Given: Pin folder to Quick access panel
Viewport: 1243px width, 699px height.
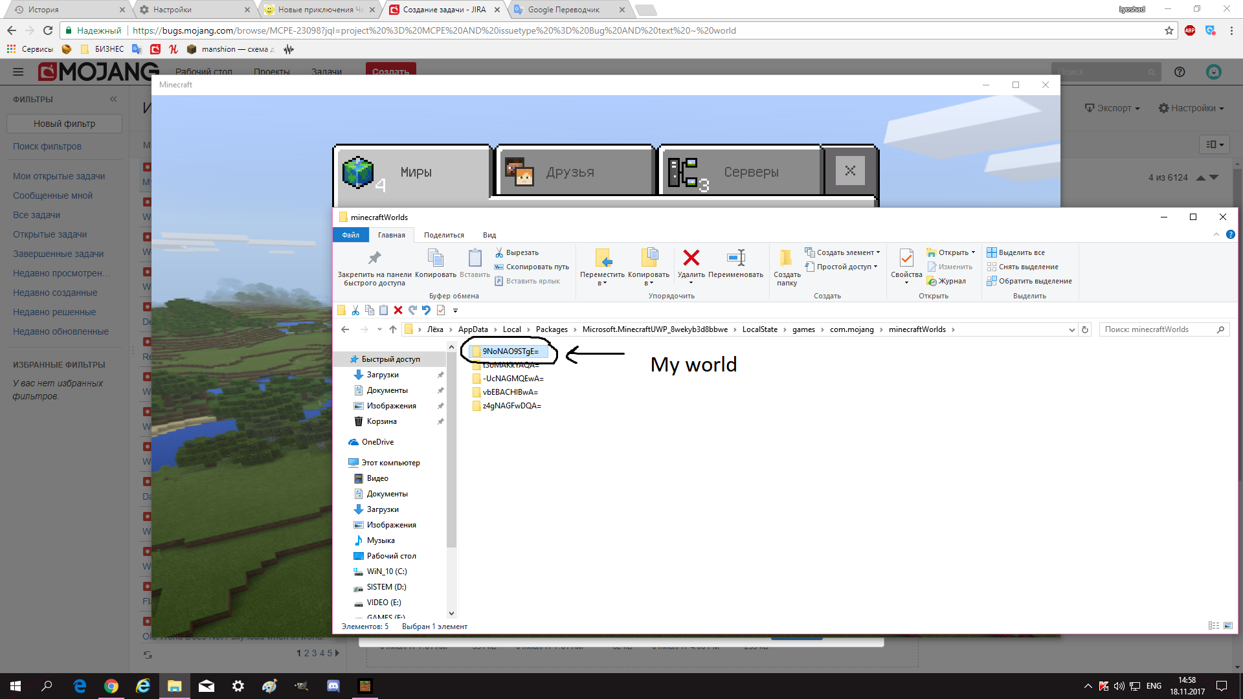Looking at the screenshot, I should (x=374, y=259).
